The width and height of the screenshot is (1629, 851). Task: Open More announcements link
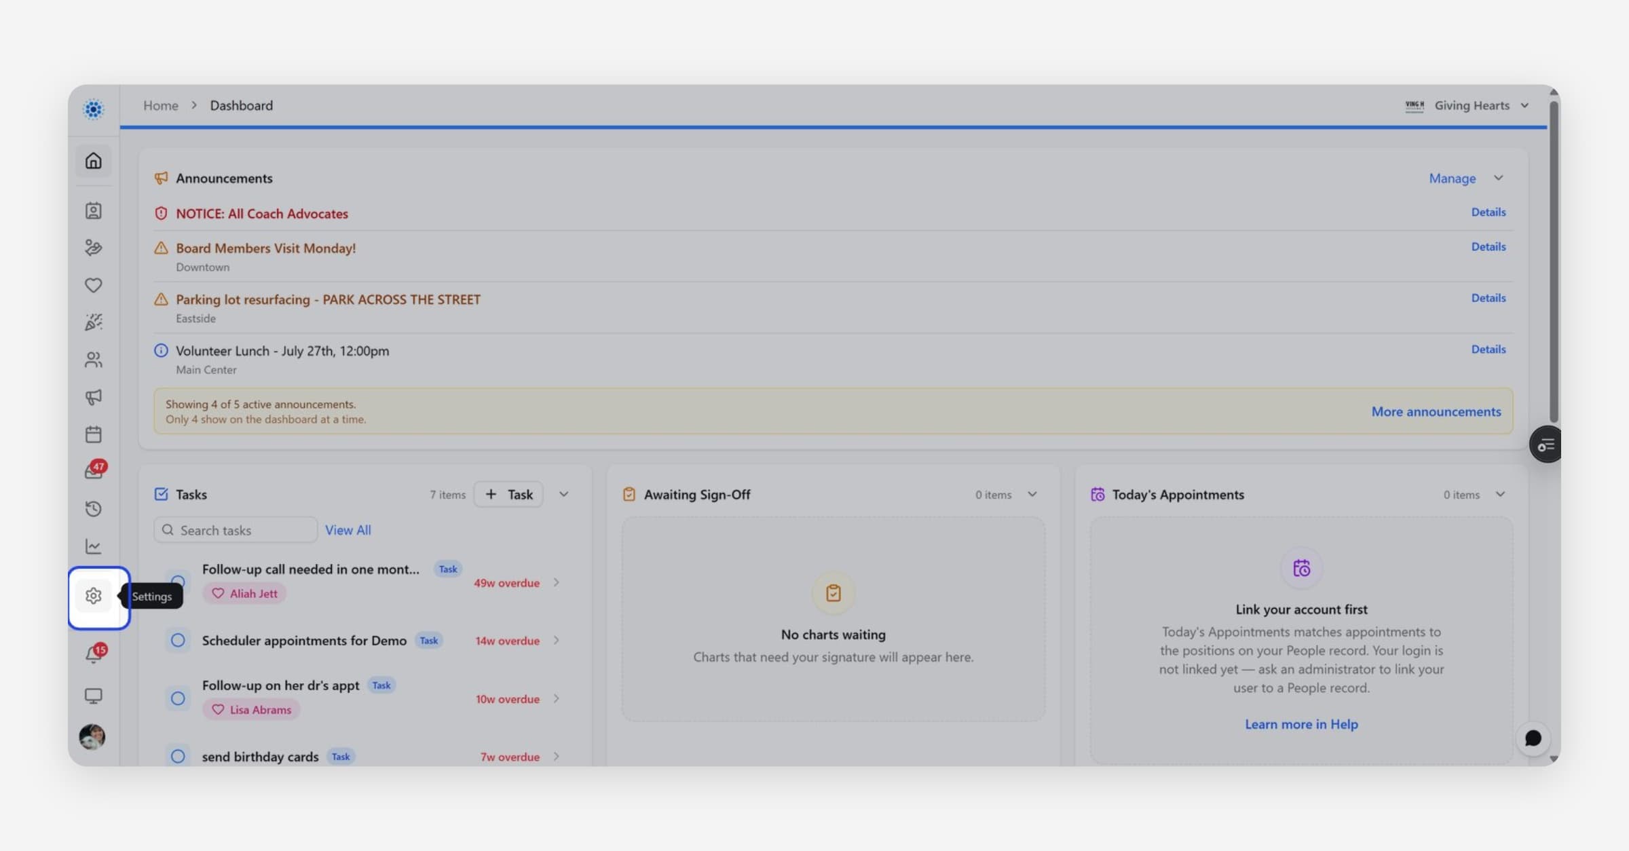pyautogui.click(x=1436, y=411)
